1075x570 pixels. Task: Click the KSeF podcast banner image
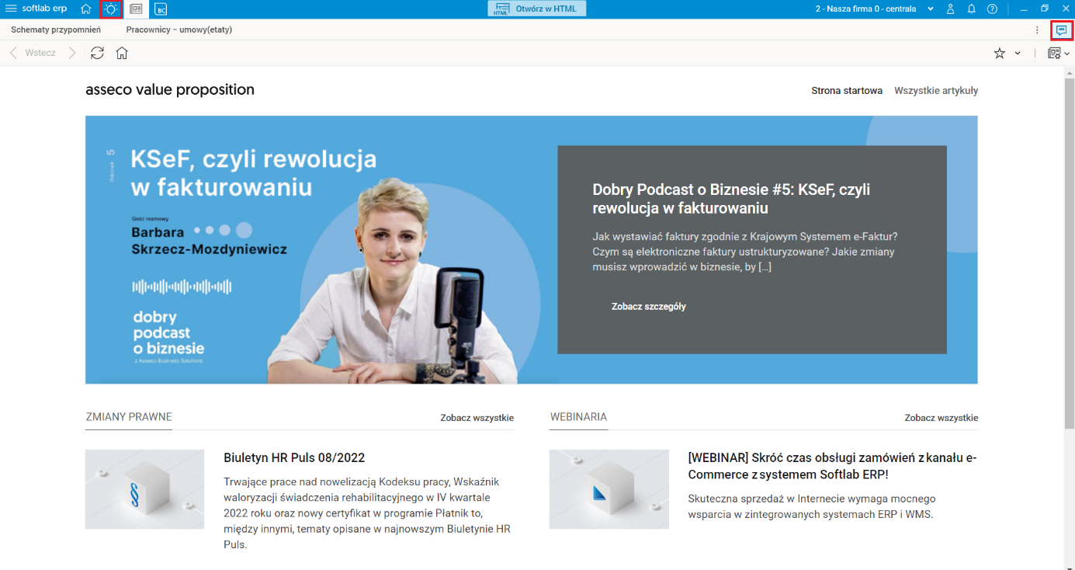321,250
